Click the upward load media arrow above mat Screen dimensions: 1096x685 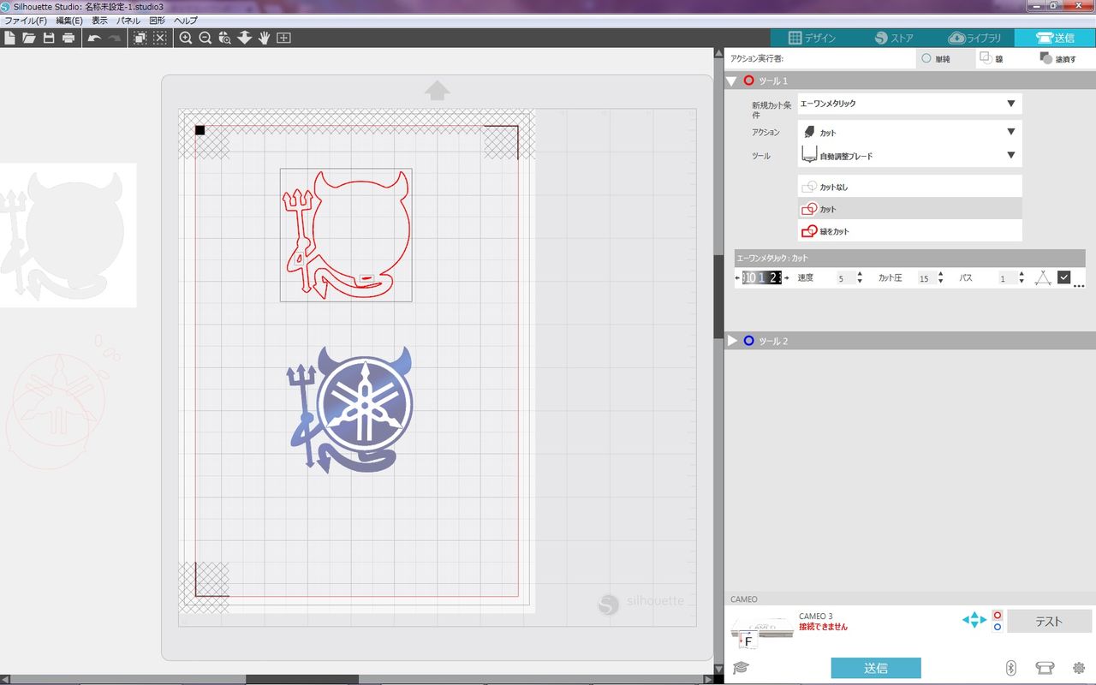point(438,90)
